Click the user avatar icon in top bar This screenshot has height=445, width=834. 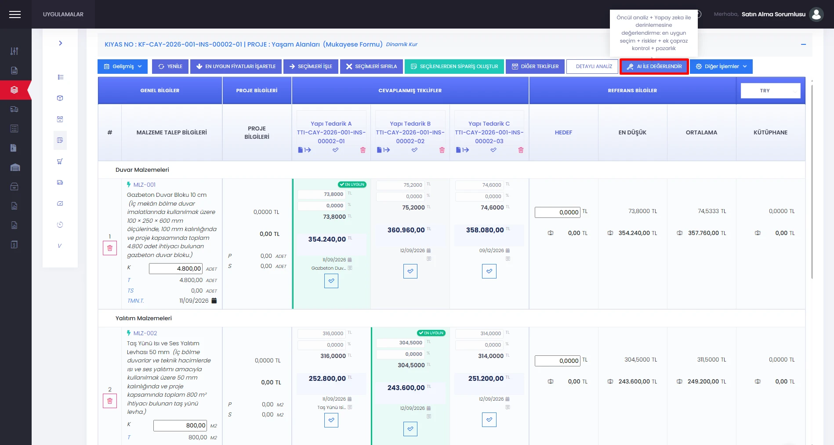pyautogui.click(x=816, y=14)
